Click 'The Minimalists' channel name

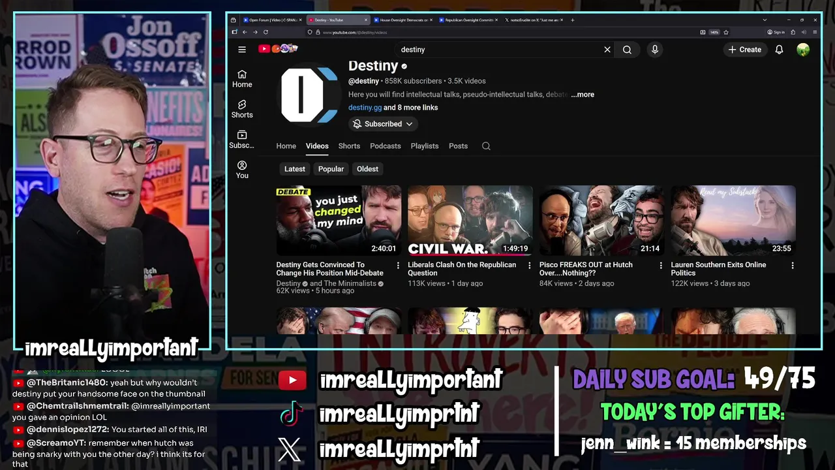pos(350,284)
